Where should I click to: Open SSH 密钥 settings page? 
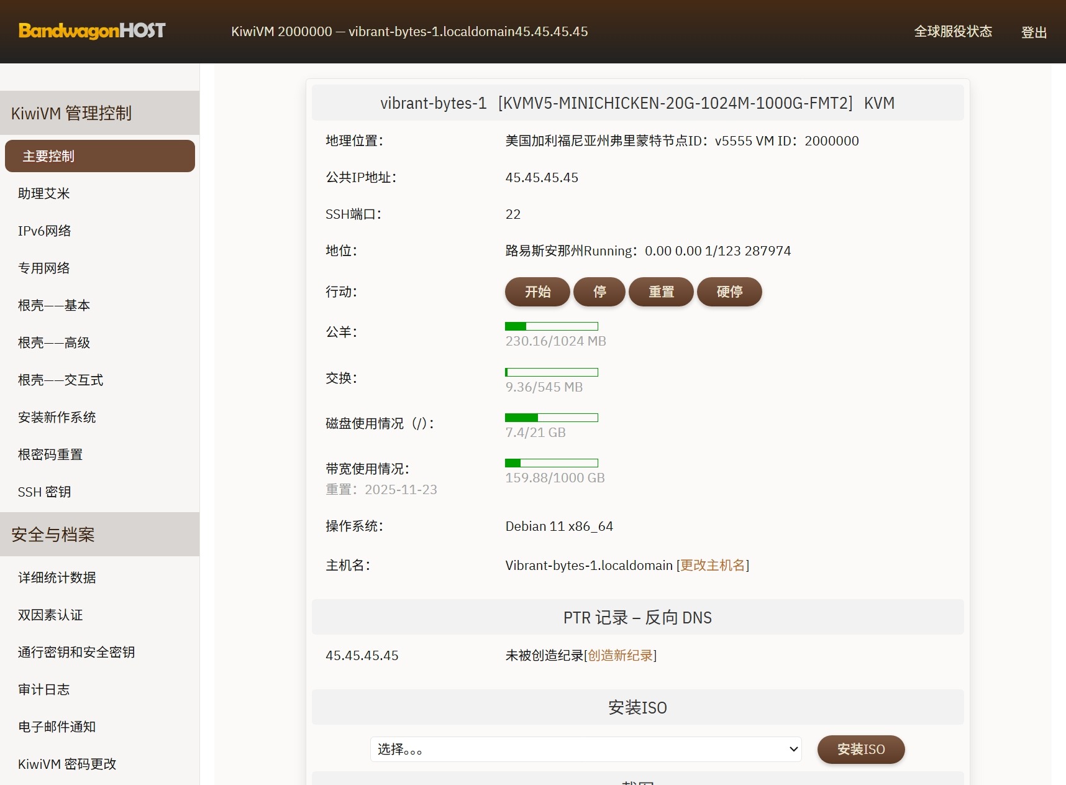click(x=45, y=492)
